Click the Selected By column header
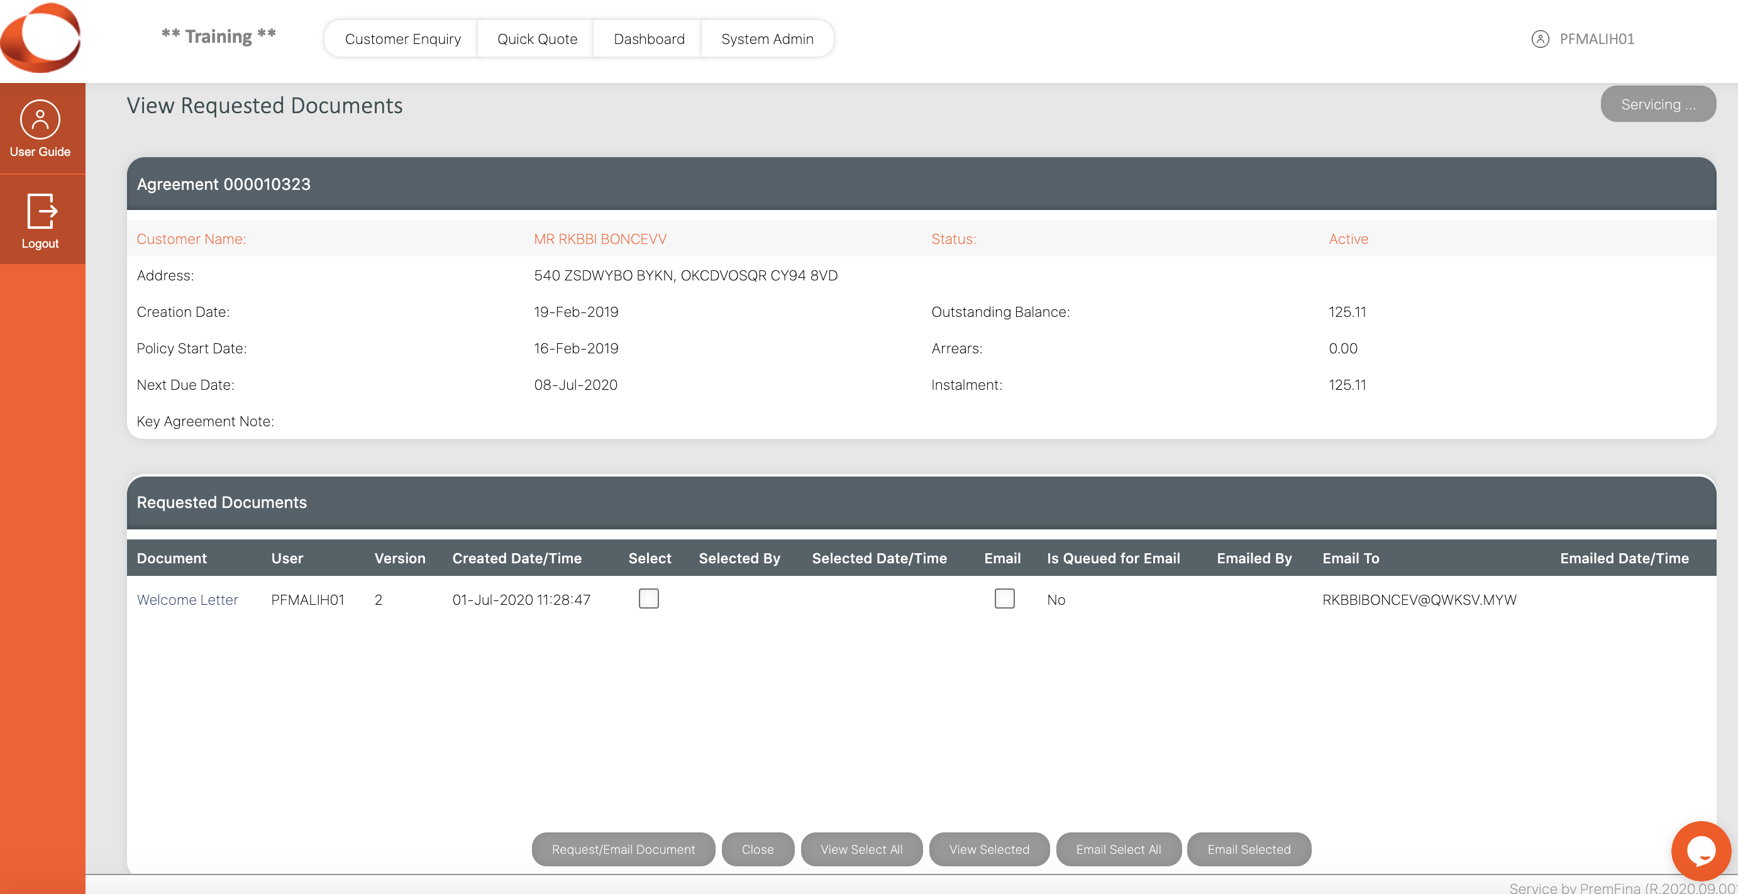Screen dimensions: 1738x894 point(739,558)
